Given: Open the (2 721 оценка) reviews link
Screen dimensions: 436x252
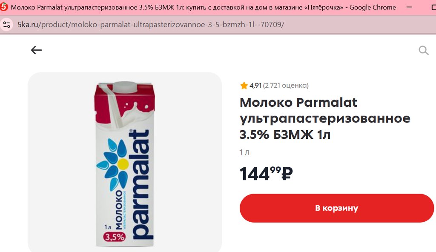Looking at the screenshot, I should tap(286, 86).
